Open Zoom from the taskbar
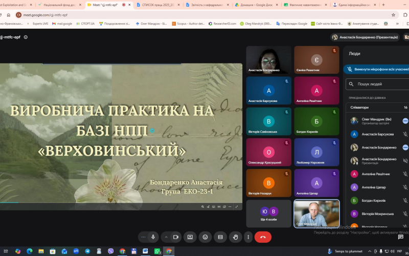Viewport: 409px width, 256px height. coord(76,251)
